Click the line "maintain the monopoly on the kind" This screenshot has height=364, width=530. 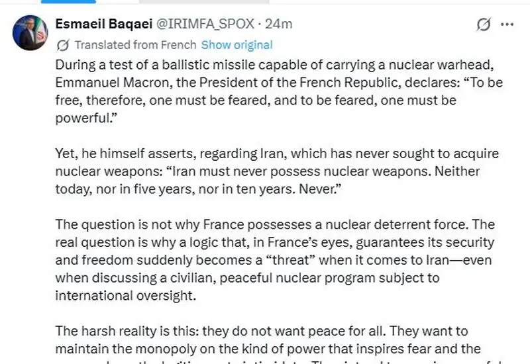(268, 349)
